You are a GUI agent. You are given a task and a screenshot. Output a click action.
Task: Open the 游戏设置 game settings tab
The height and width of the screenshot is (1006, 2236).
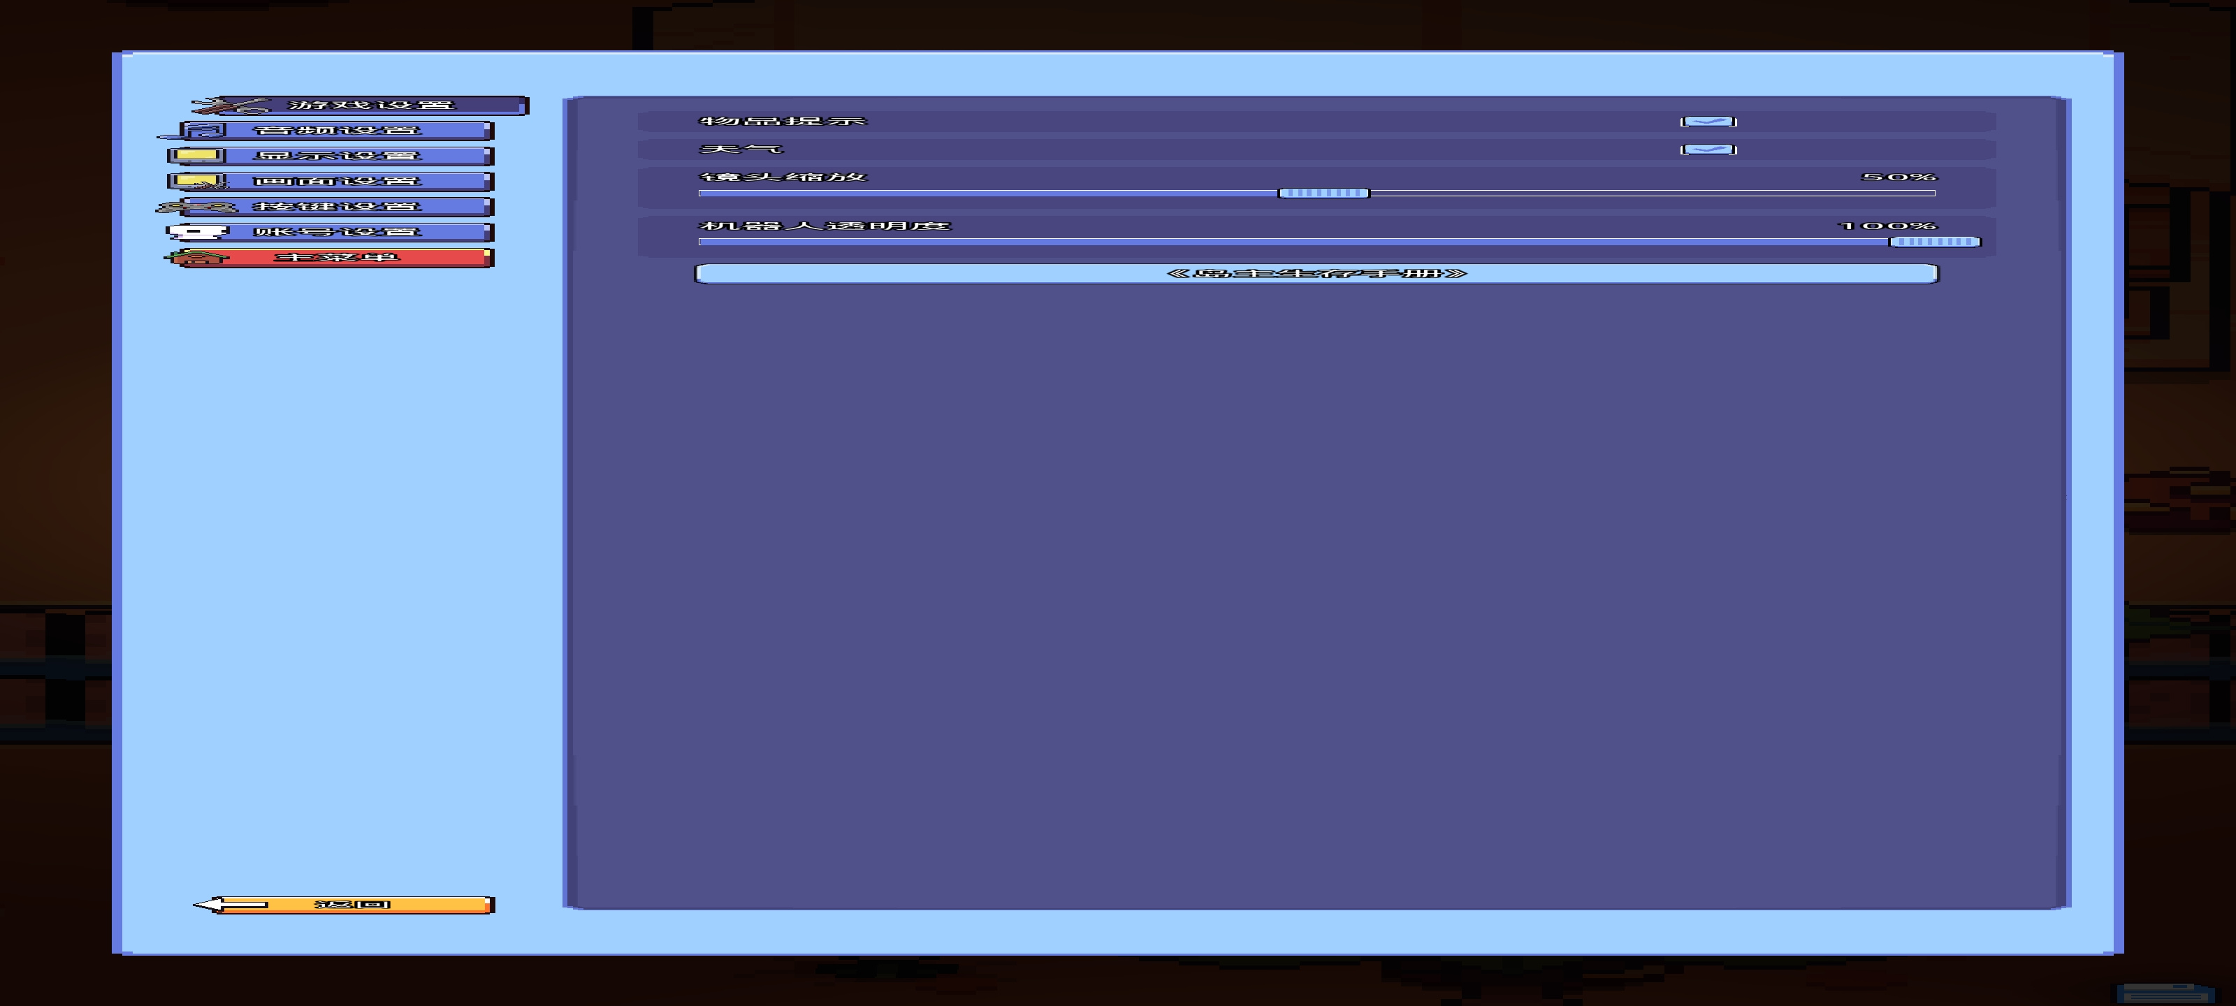pos(361,105)
